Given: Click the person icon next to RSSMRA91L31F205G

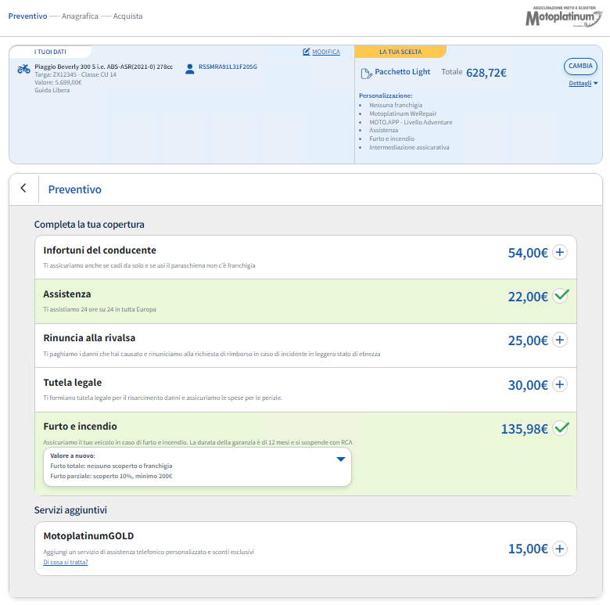Looking at the screenshot, I should click(x=189, y=69).
